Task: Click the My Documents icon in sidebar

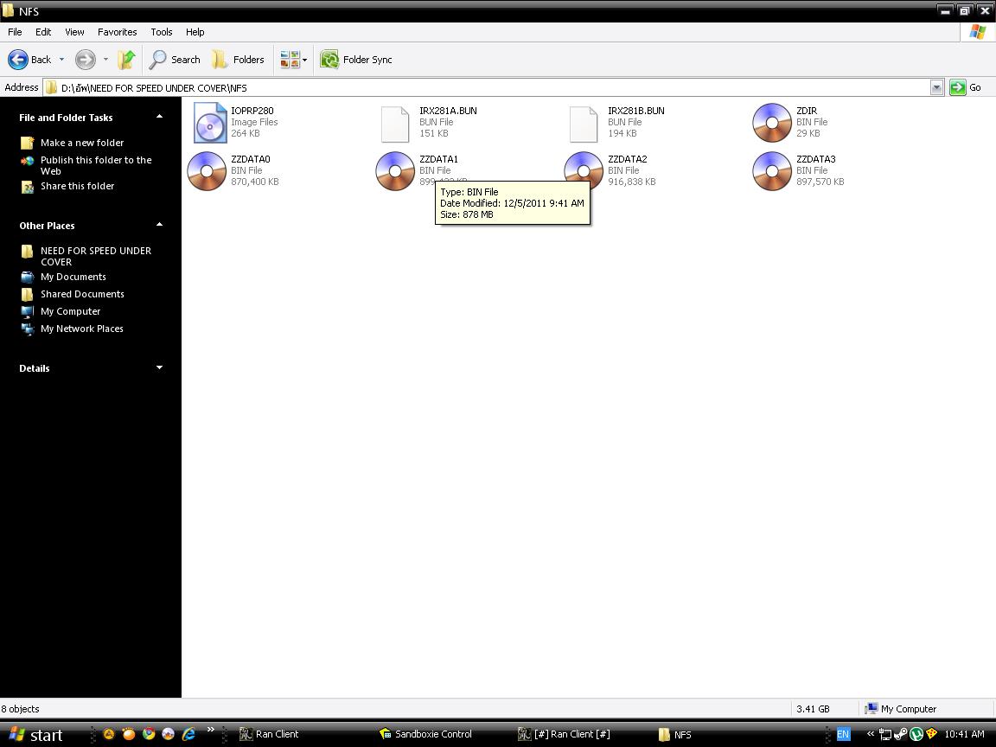Action: (28, 277)
